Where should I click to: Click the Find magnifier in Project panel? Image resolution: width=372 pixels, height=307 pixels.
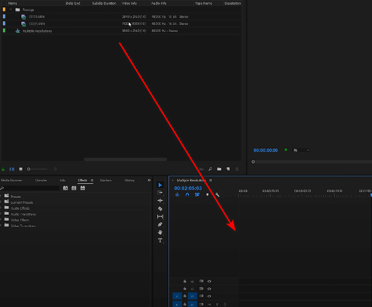click(x=210, y=169)
